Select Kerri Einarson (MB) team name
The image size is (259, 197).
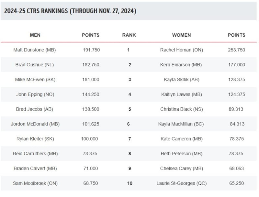point(181,65)
